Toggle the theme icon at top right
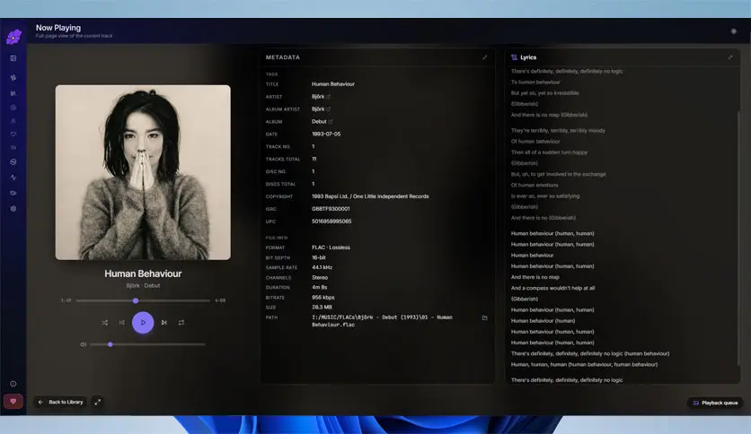This screenshot has height=434, width=751. click(x=733, y=31)
